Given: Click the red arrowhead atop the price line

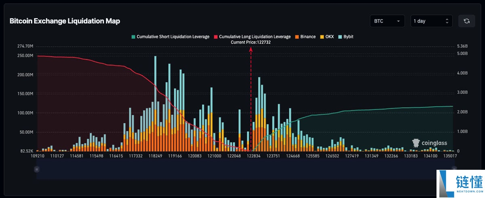Looking at the screenshot, I should (x=251, y=49).
